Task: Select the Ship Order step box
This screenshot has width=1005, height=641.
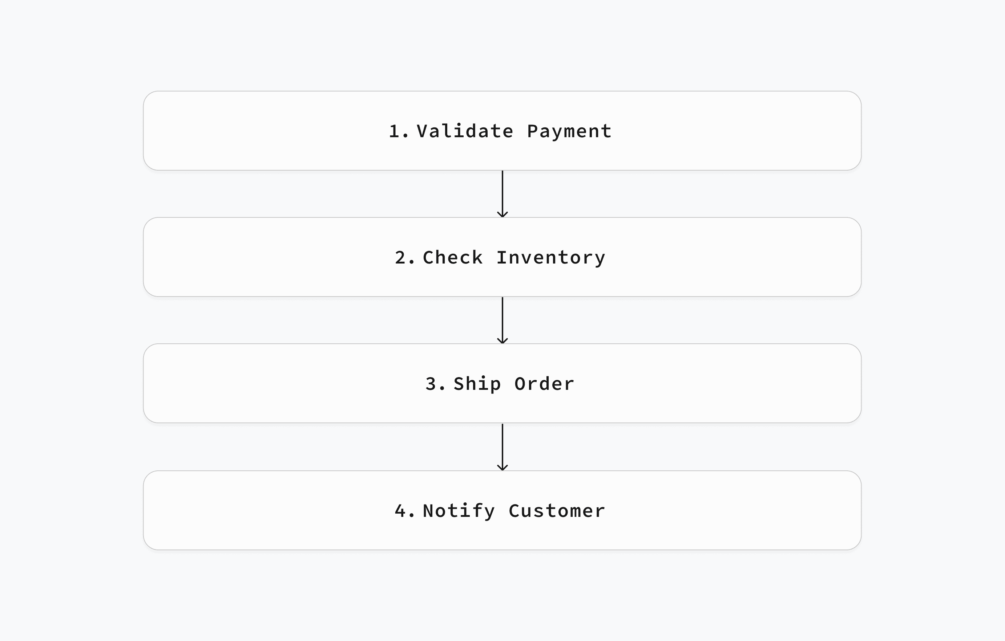Action: pos(502,383)
